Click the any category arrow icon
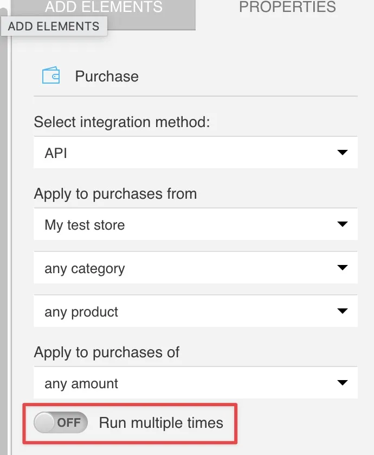 pyautogui.click(x=343, y=268)
